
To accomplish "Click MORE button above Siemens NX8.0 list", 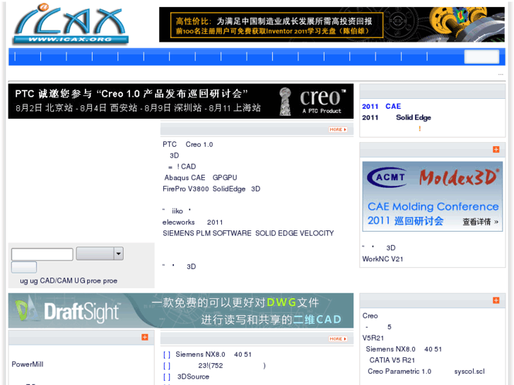I will (x=338, y=339).
